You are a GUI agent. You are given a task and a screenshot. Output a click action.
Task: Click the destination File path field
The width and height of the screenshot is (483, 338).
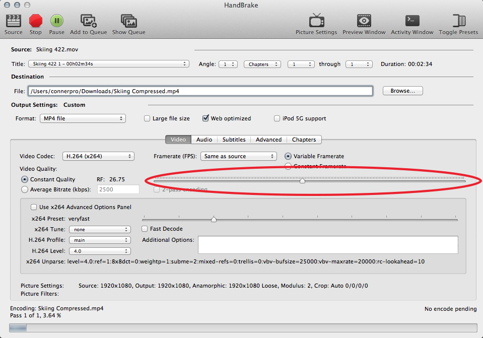point(200,91)
